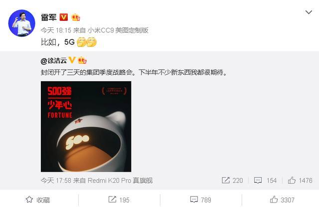Viewport: 319px width, 208px height.
Task: Open the original post's 154 comments
Action: coord(265,180)
